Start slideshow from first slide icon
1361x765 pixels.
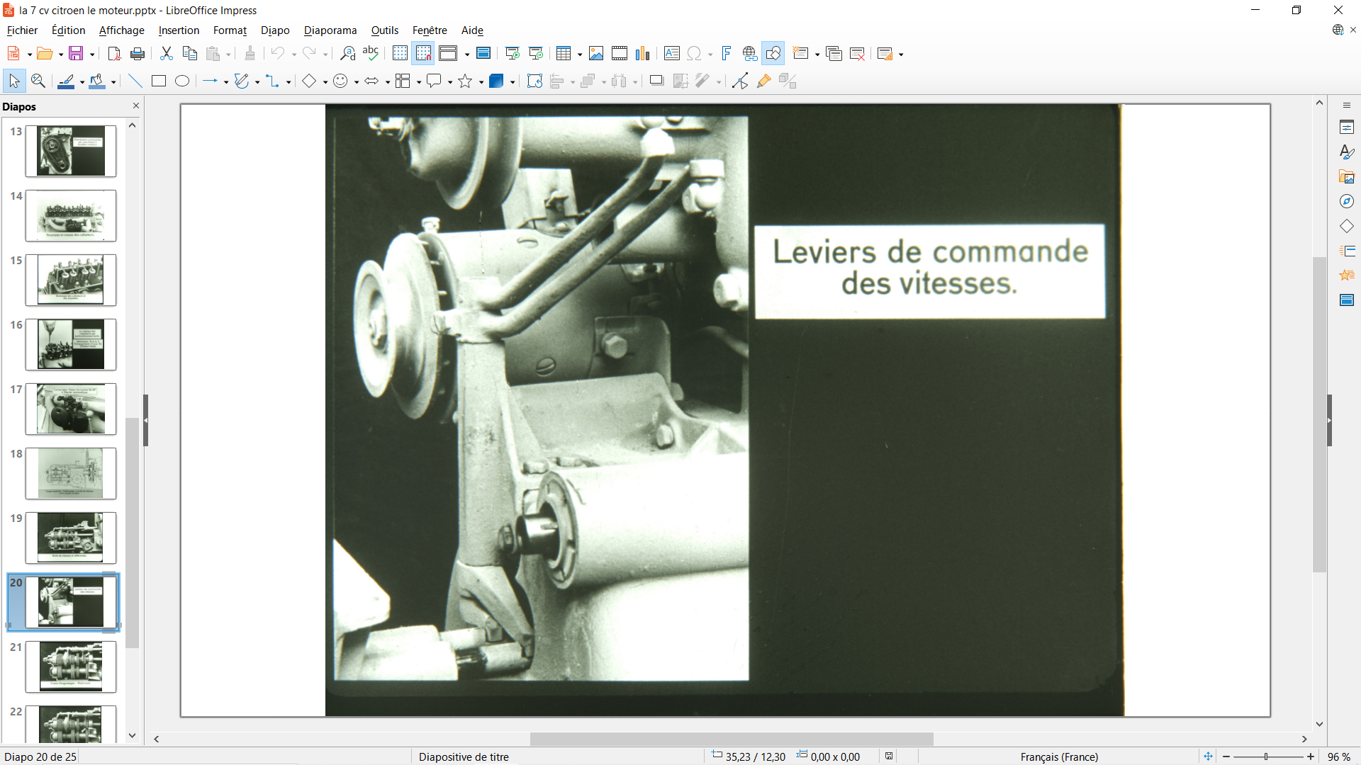513,54
